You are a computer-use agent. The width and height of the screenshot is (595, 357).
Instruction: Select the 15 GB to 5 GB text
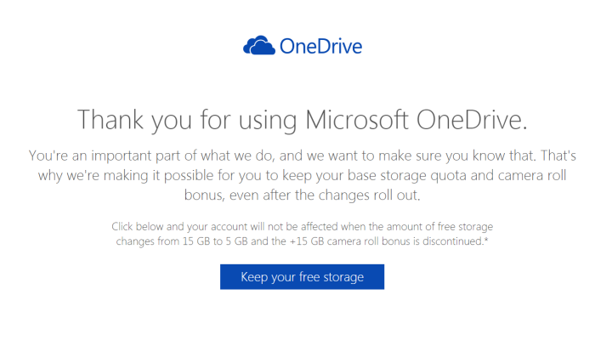(x=215, y=241)
